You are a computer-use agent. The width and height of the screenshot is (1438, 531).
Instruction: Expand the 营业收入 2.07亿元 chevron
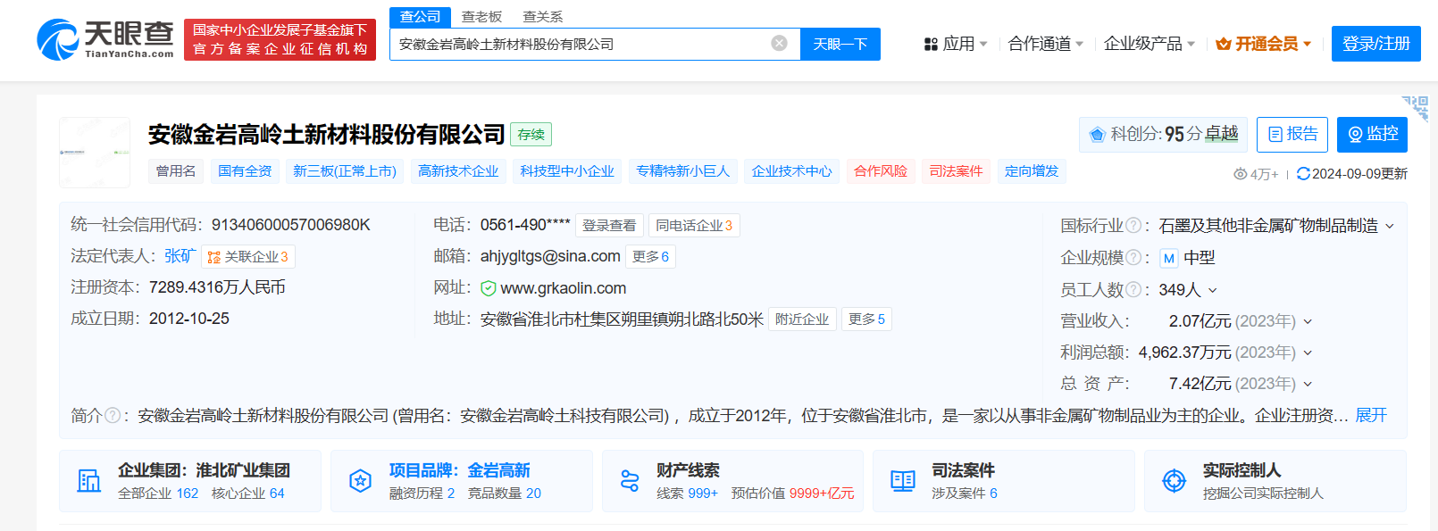(1308, 321)
